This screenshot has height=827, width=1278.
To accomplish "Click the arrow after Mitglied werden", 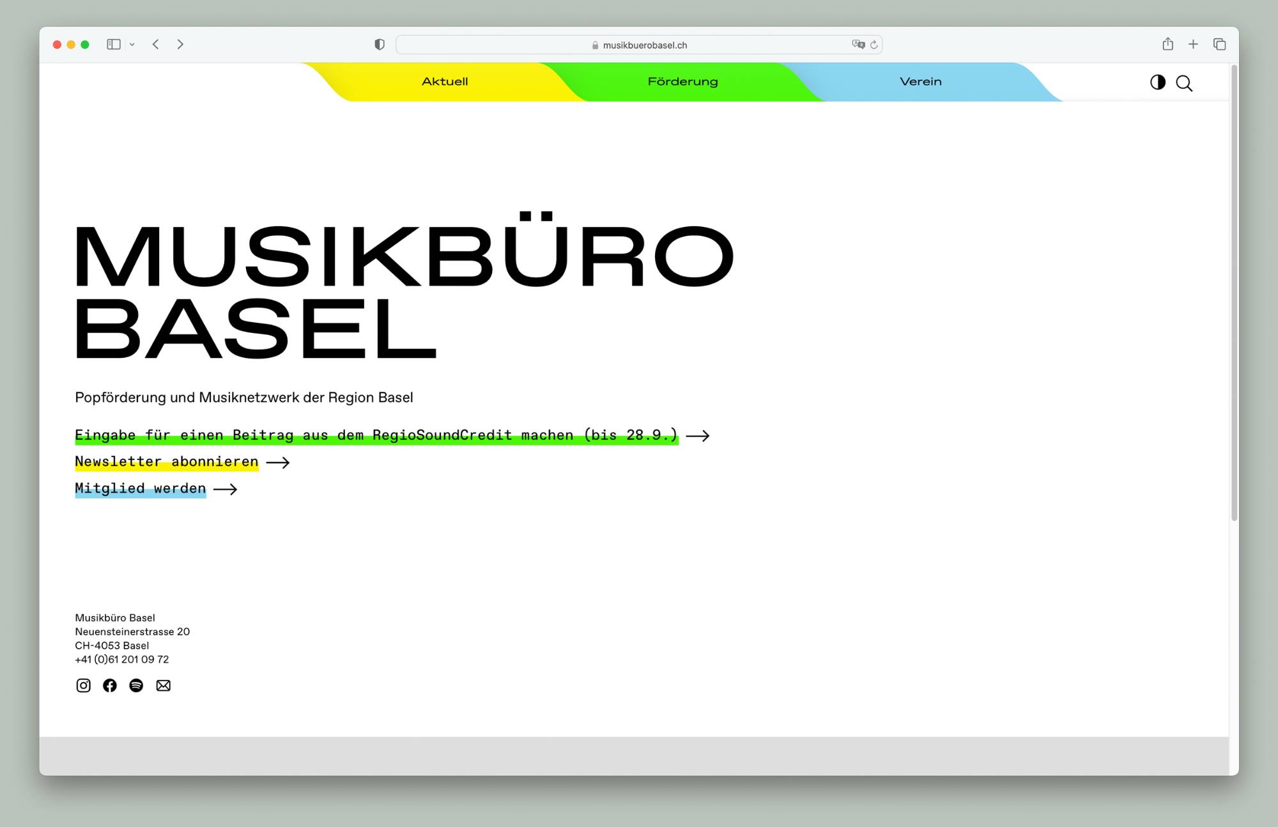I will tap(225, 490).
